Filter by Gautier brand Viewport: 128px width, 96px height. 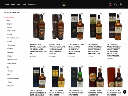coord(10,49)
